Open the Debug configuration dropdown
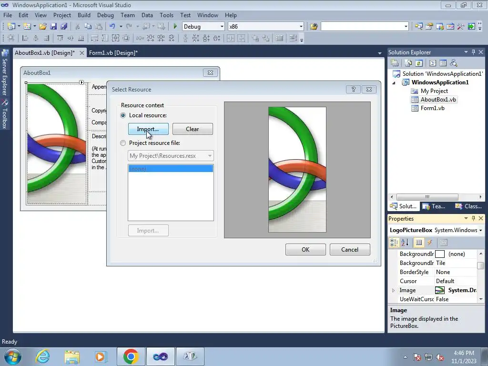This screenshot has width=488, height=366. coord(222,27)
